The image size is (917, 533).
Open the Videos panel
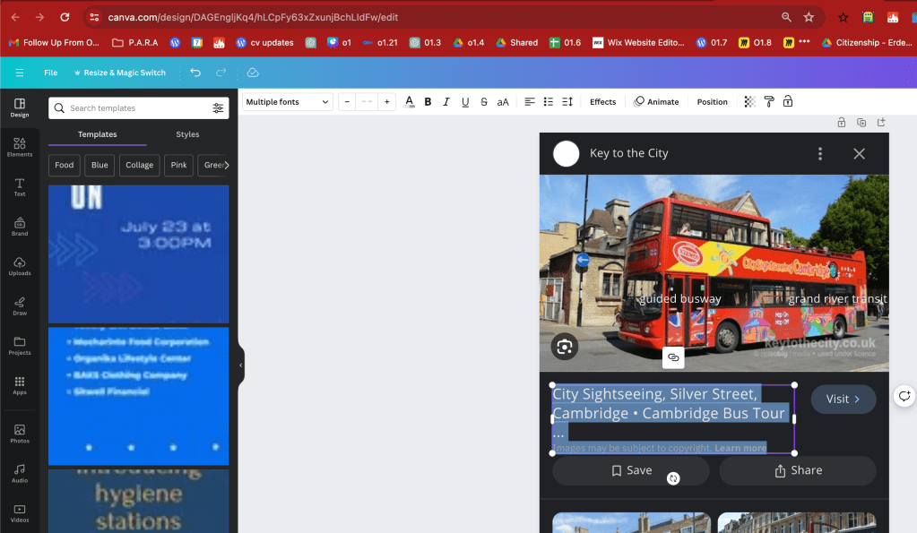[x=20, y=513]
